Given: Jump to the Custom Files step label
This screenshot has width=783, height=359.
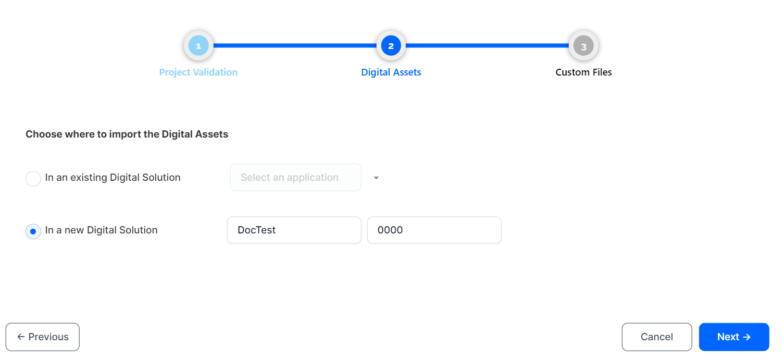Looking at the screenshot, I should [583, 72].
